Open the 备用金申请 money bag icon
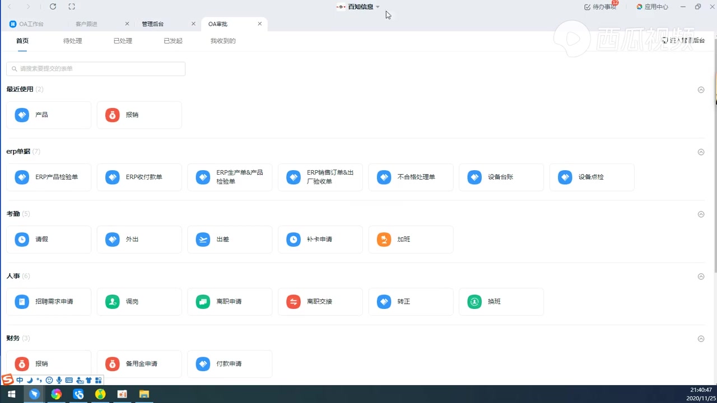Screen dimensions: 717x403 [113, 363]
